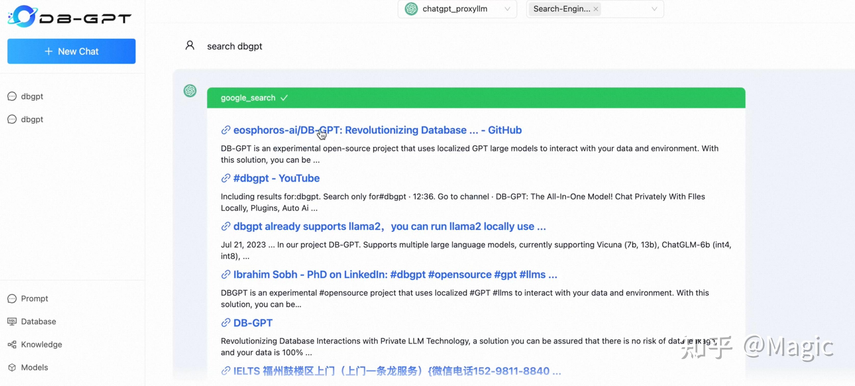Click the user avatar icon beside search dbgpt
855x386 pixels.
tap(190, 45)
